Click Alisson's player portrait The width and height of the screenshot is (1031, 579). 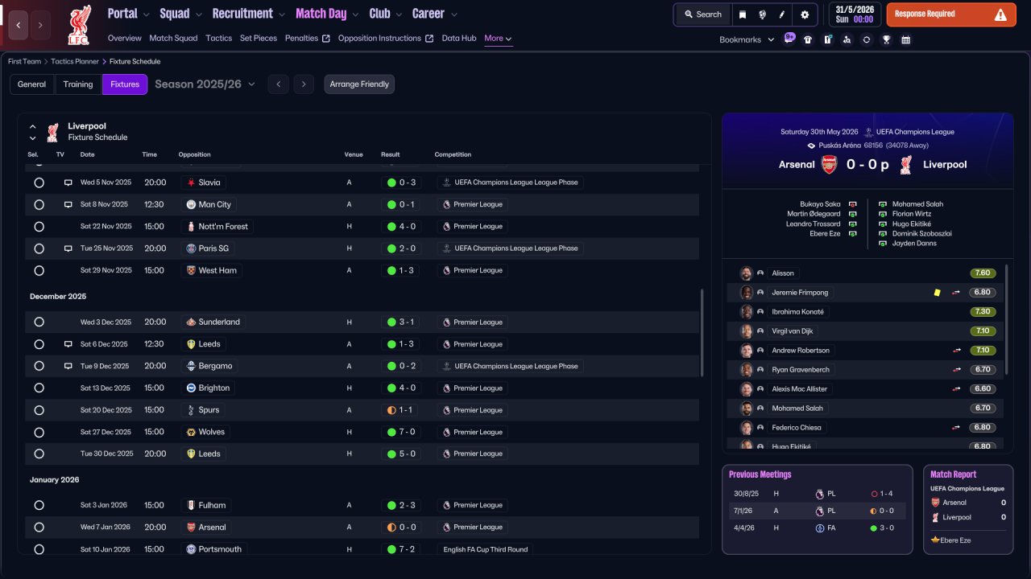click(746, 273)
